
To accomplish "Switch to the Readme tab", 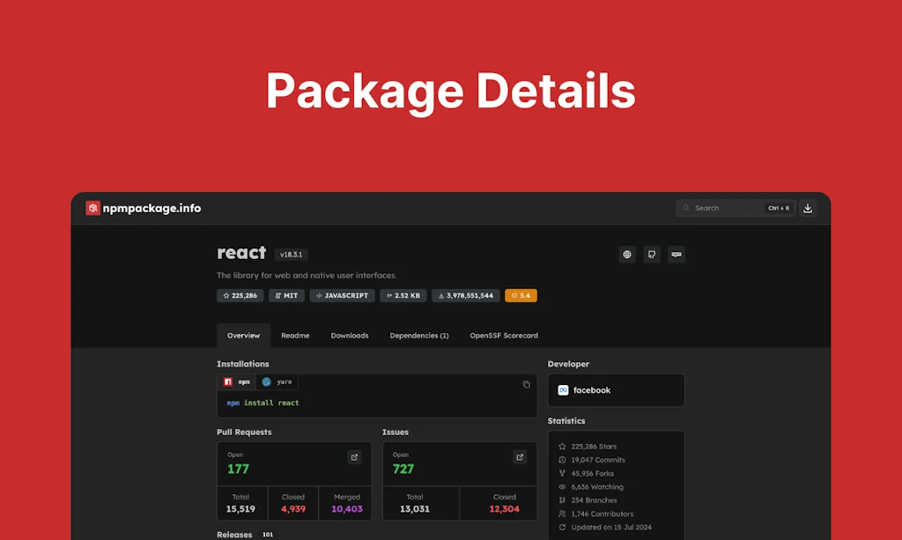I will tap(295, 336).
